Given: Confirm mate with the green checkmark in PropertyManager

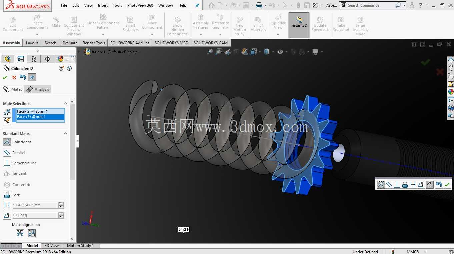Looking at the screenshot, I should [5, 77].
